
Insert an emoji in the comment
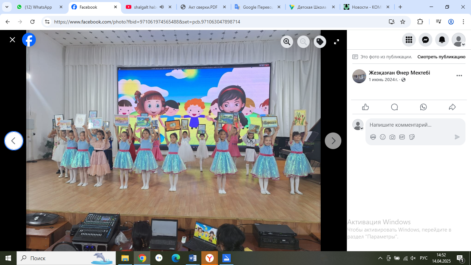coord(383,137)
